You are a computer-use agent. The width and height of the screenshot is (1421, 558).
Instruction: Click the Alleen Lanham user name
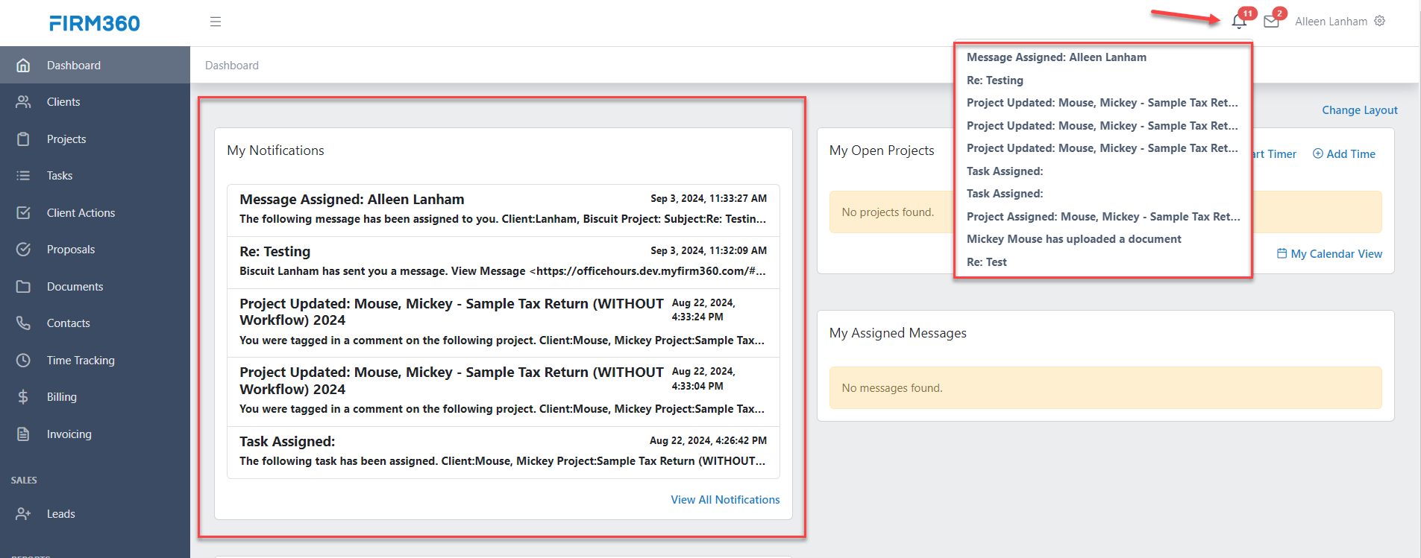coord(1331,22)
